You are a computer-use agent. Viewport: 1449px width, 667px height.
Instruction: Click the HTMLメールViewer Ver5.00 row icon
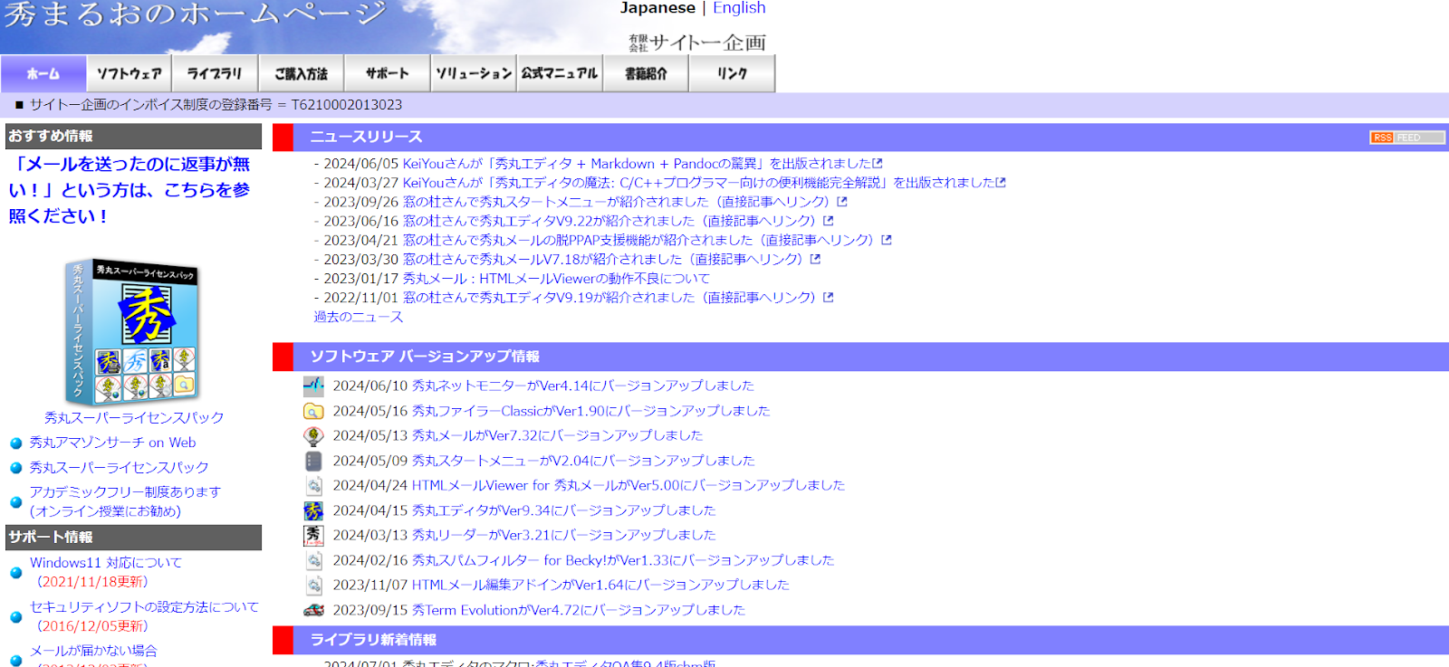tap(313, 486)
